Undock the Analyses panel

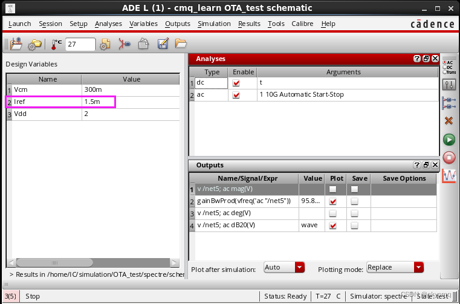tap(426, 59)
